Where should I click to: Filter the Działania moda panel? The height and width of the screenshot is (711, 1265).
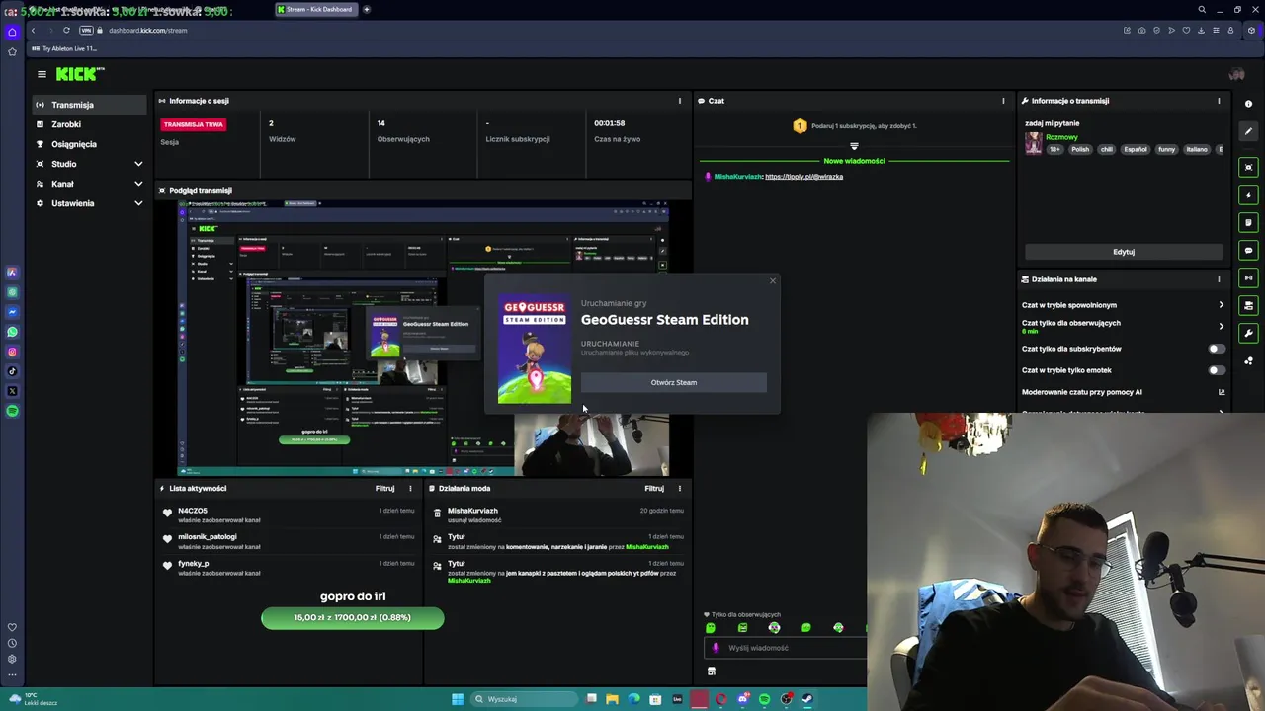[654, 488]
